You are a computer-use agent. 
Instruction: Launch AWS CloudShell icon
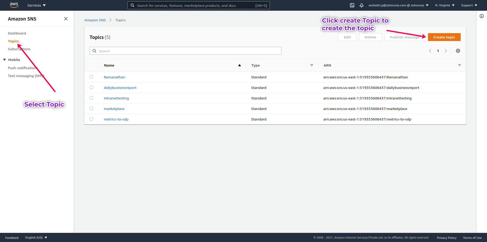(x=352, y=5)
